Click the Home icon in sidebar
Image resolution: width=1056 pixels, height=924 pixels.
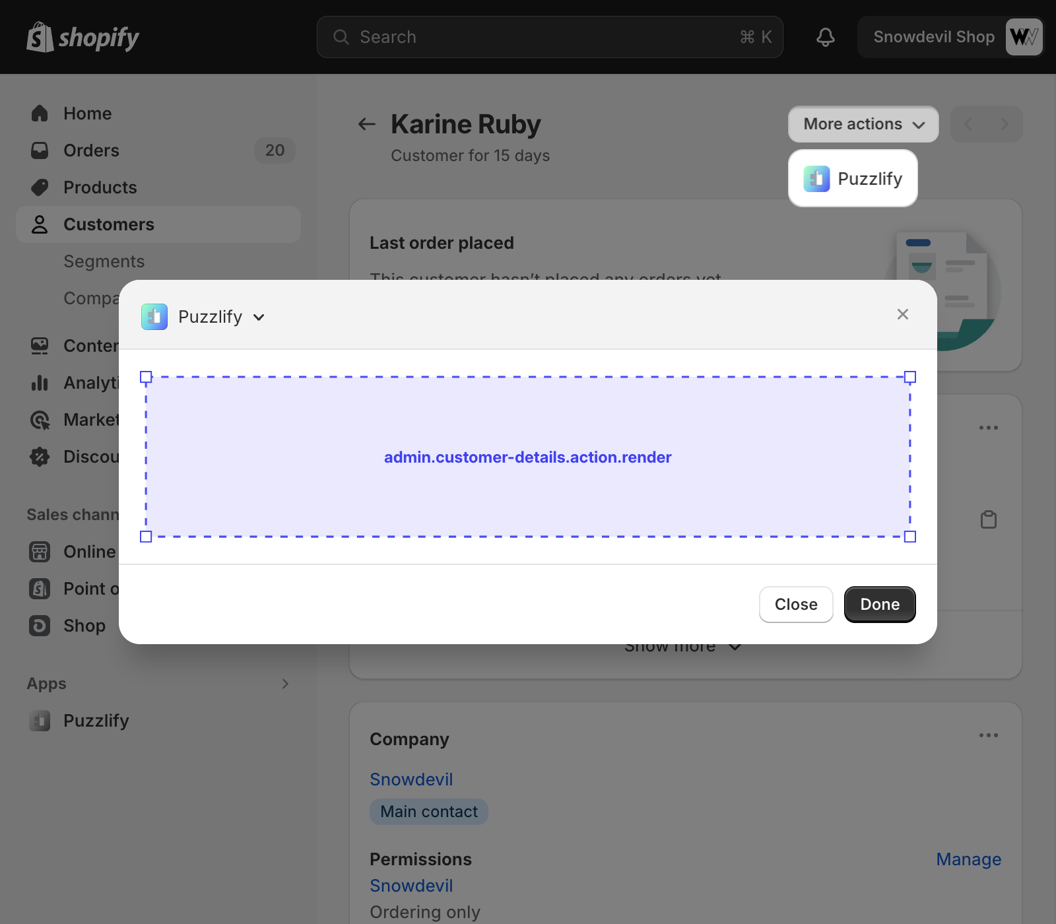pyautogui.click(x=40, y=114)
